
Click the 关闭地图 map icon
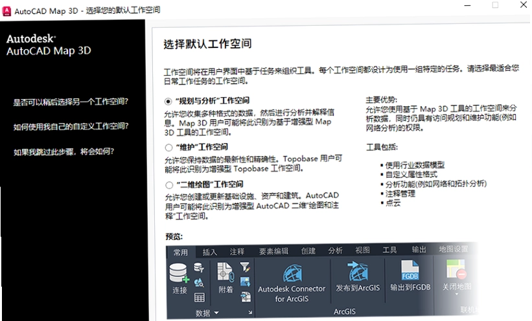click(x=456, y=270)
